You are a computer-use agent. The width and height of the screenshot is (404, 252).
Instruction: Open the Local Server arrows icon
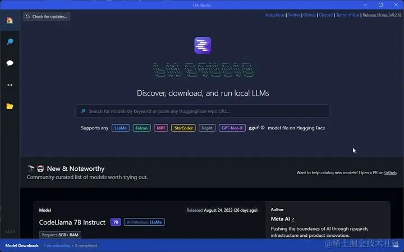click(10, 85)
